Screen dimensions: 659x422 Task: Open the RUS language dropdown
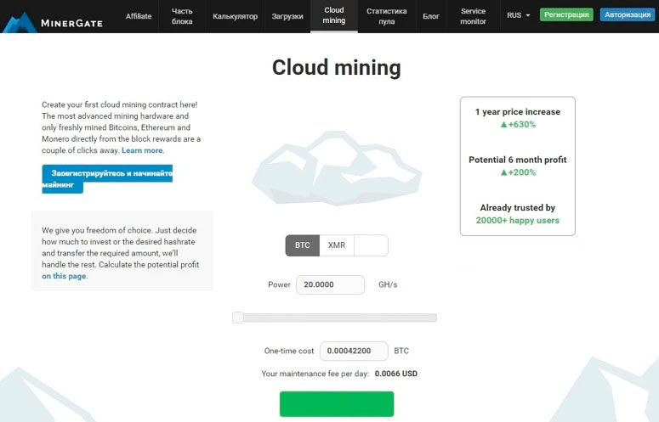[518, 15]
